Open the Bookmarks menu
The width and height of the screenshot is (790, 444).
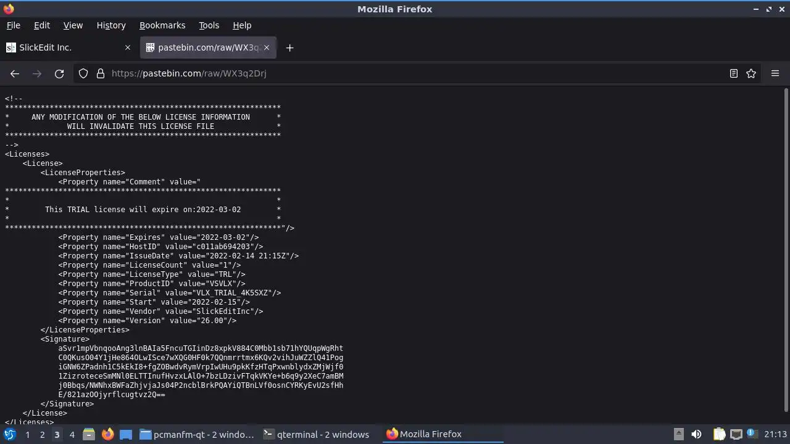[162, 25]
